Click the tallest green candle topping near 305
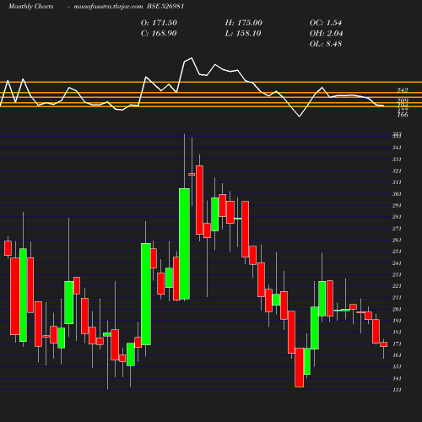422x422 pixels. point(184,244)
